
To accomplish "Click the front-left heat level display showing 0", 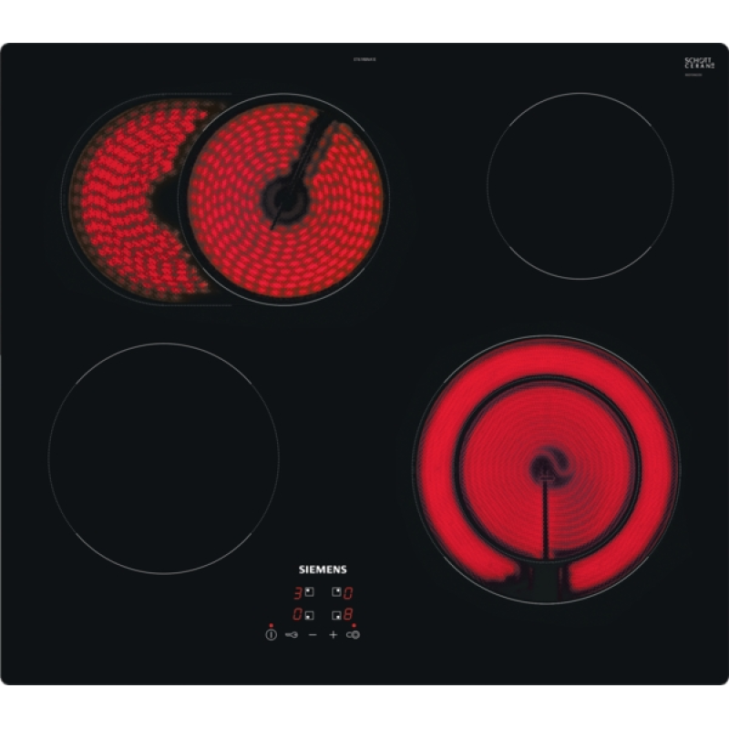I will [297, 615].
